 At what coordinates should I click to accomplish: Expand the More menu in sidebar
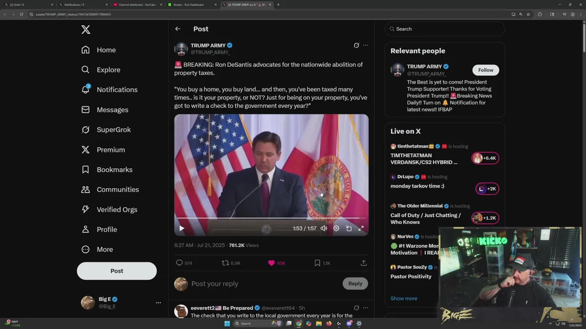97,249
